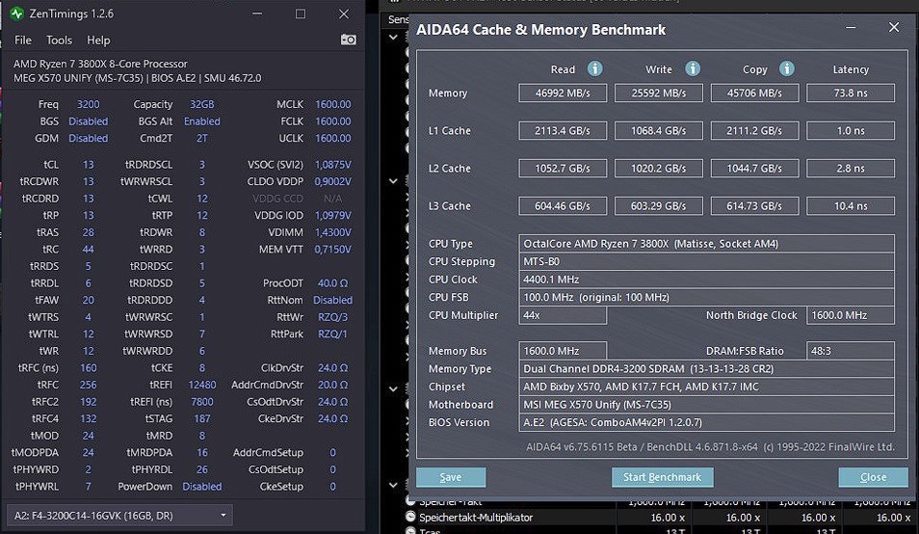Screen dimensions: 919x534
Task: Click the L3 Cache Latency value 10.4 ns
Action: pyautogui.click(x=851, y=205)
